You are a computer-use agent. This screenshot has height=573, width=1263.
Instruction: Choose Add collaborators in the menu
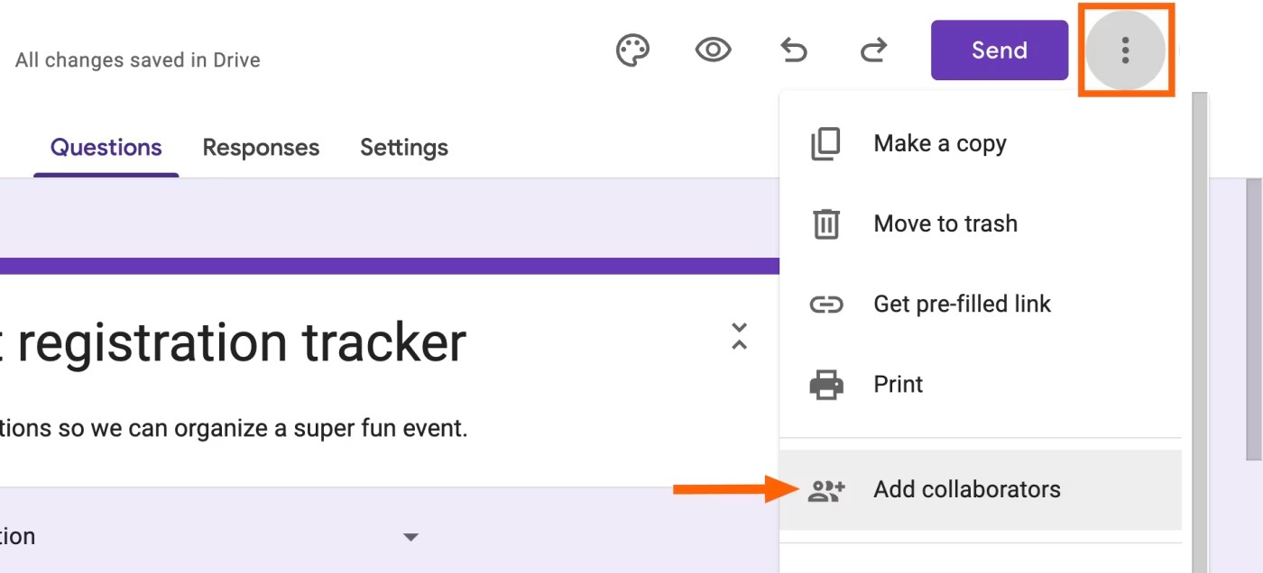coord(981,490)
